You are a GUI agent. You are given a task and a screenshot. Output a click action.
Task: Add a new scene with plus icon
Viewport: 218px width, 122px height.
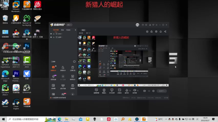tap(75, 30)
